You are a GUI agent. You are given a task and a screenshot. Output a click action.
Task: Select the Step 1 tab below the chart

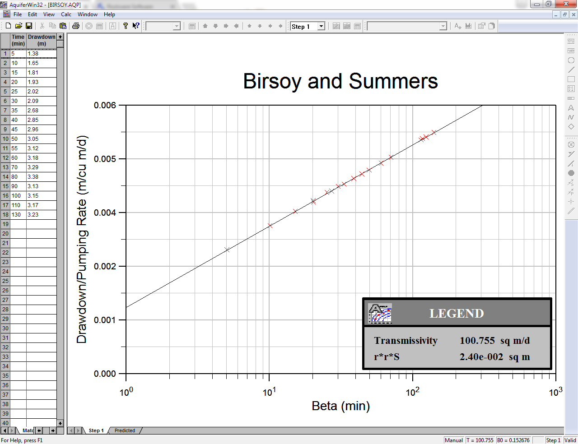coord(96,430)
